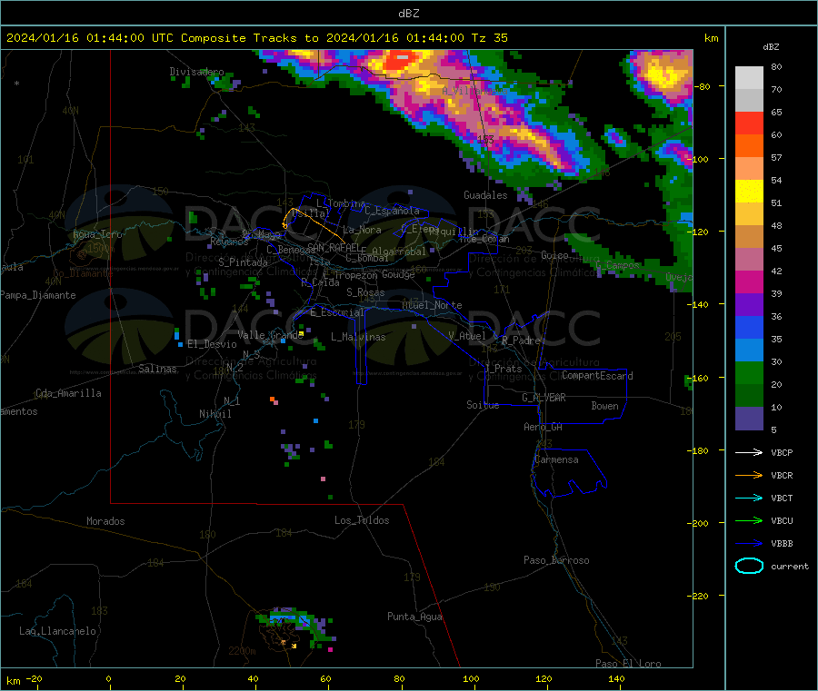Click the cyan 'current' ellipse symbol in the legend
This screenshot has height=691, width=818.
click(749, 566)
